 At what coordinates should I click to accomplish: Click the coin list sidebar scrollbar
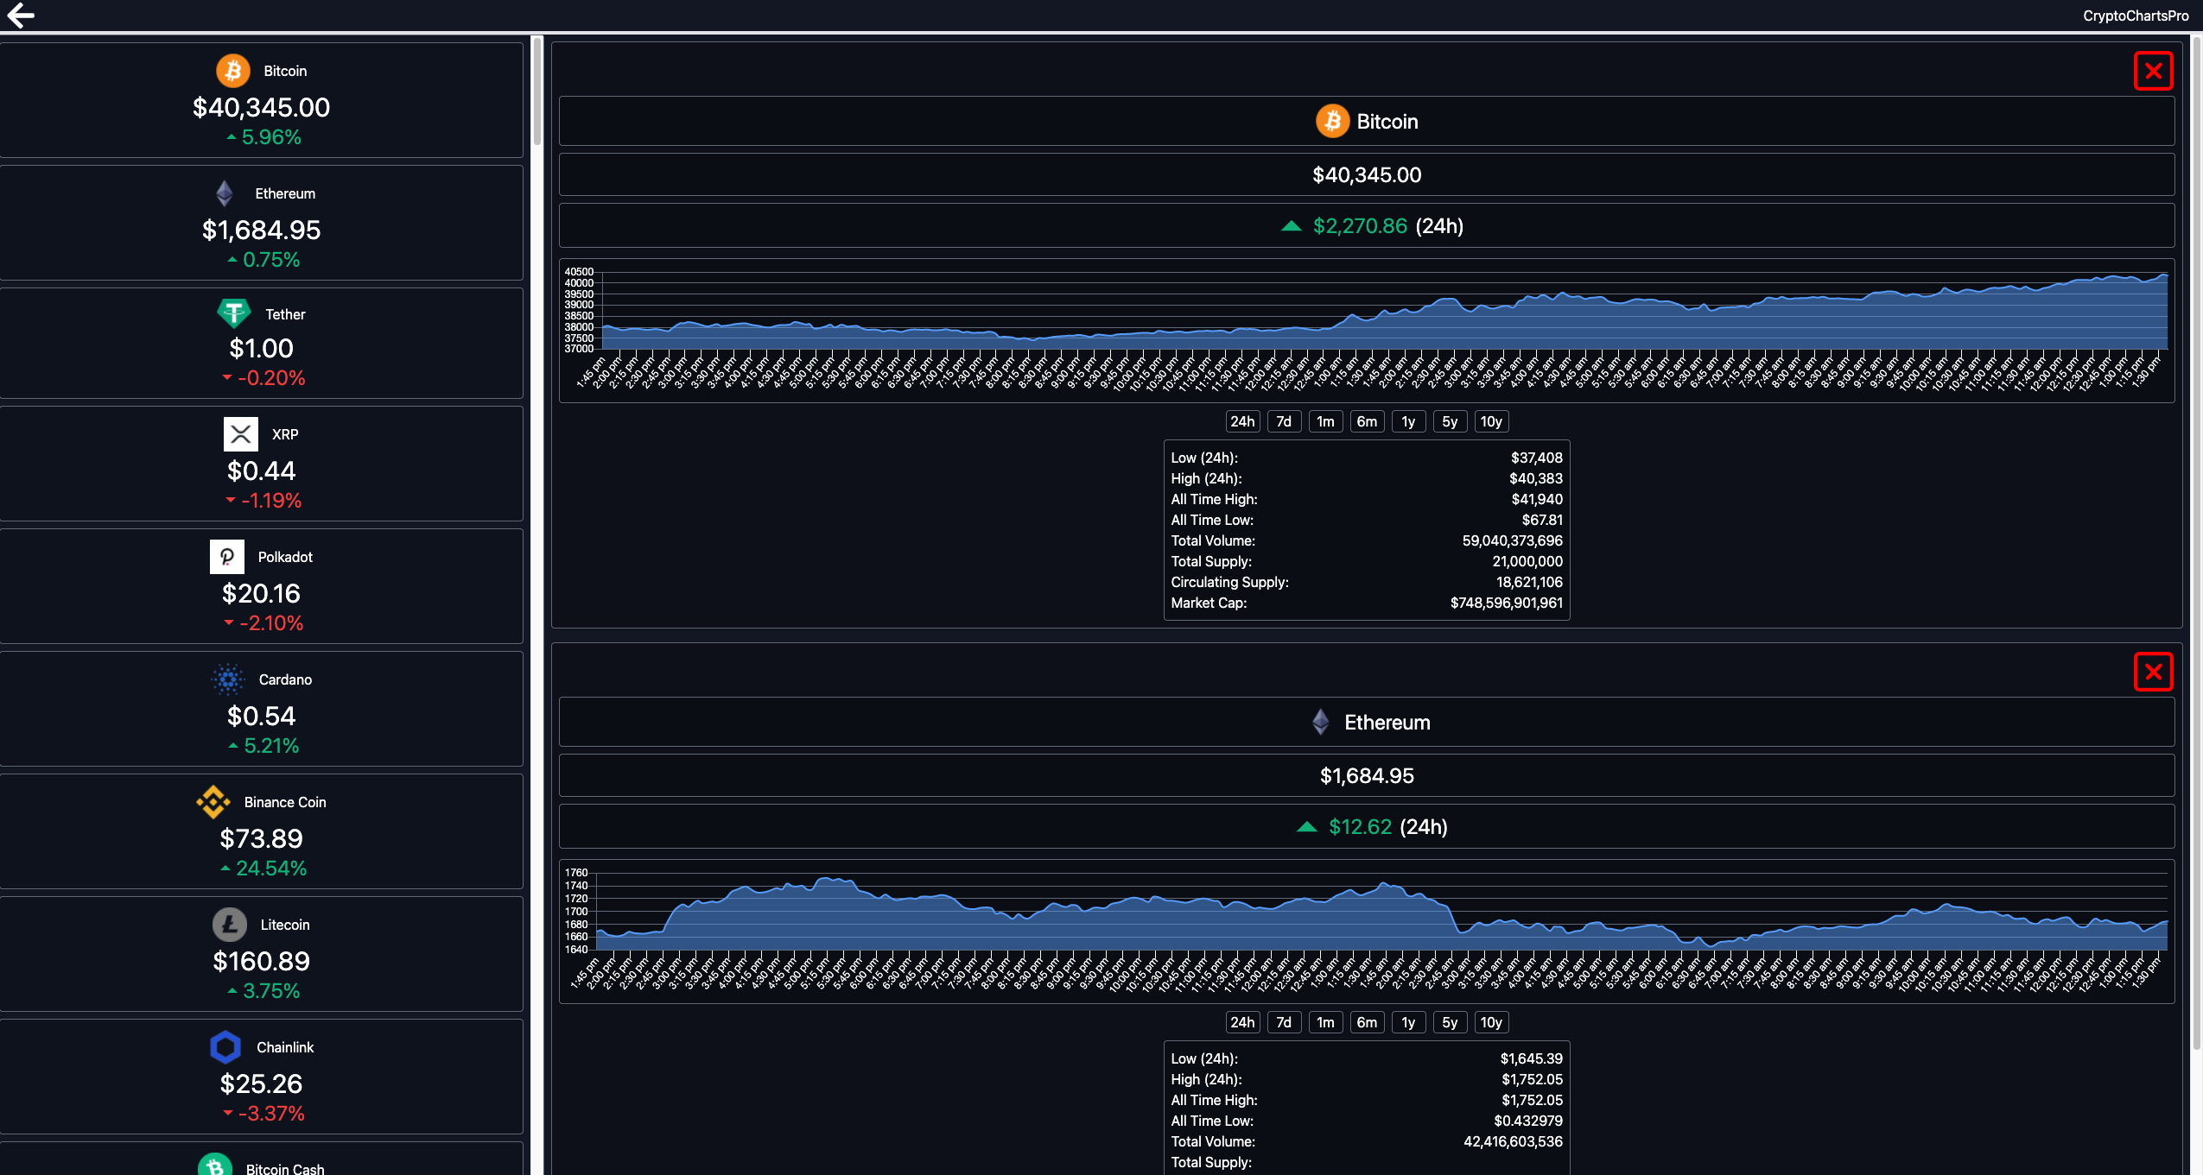click(x=536, y=91)
